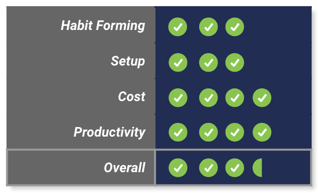318x193 pixels.
Task: Click the first checkmark in Overall row
Action: click(178, 168)
